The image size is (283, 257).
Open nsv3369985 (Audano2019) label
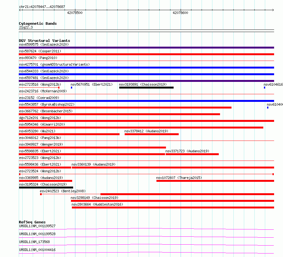41,178
